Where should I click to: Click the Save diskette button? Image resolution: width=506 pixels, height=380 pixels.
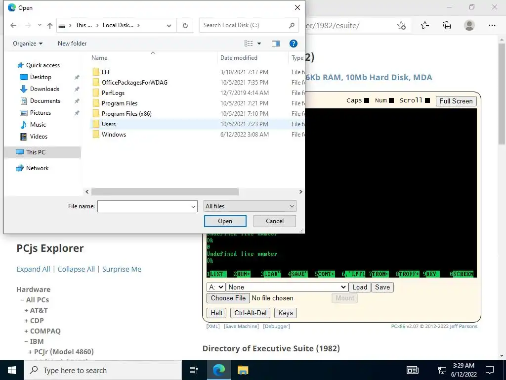tap(382, 287)
